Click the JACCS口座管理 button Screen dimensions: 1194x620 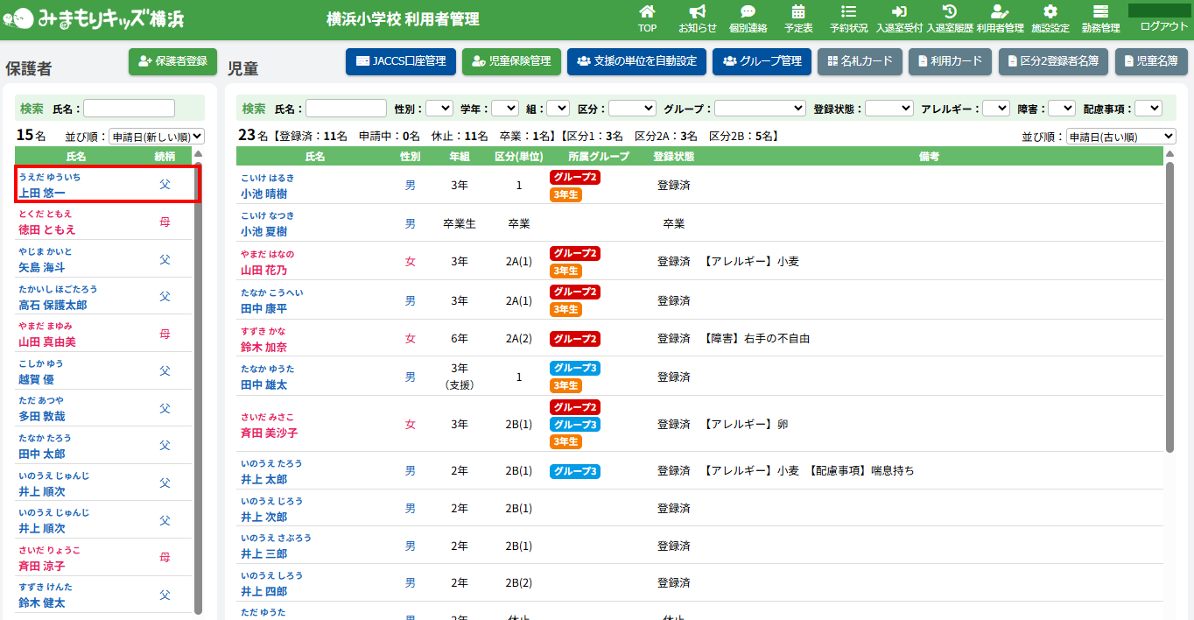click(401, 61)
